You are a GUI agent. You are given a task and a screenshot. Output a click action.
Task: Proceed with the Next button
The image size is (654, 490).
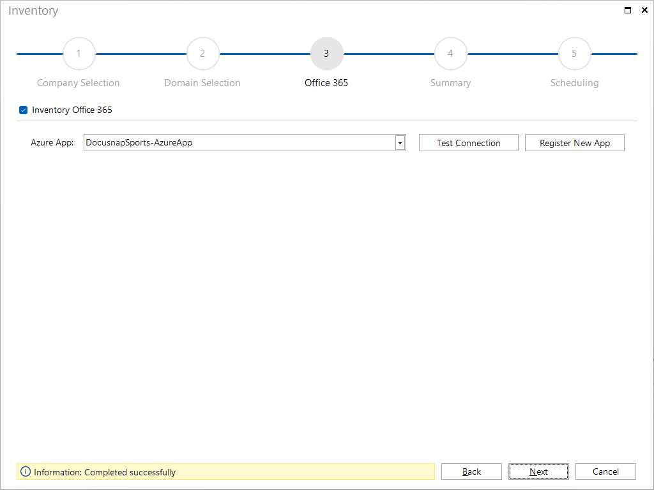click(x=538, y=471)
